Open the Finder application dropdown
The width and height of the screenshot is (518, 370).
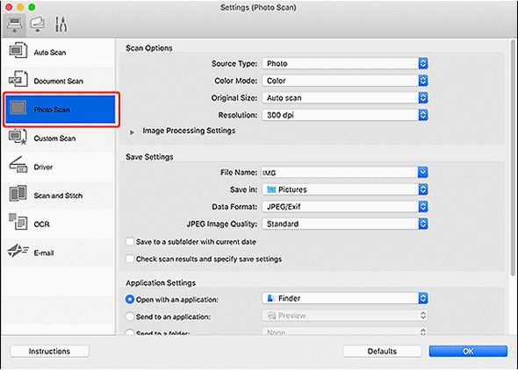tap(345, 298)
